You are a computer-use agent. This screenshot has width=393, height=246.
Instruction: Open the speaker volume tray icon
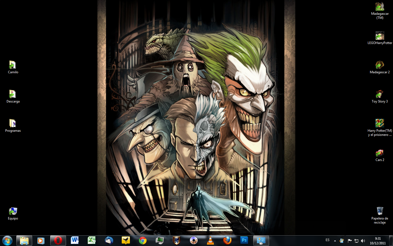click(363, 241)
